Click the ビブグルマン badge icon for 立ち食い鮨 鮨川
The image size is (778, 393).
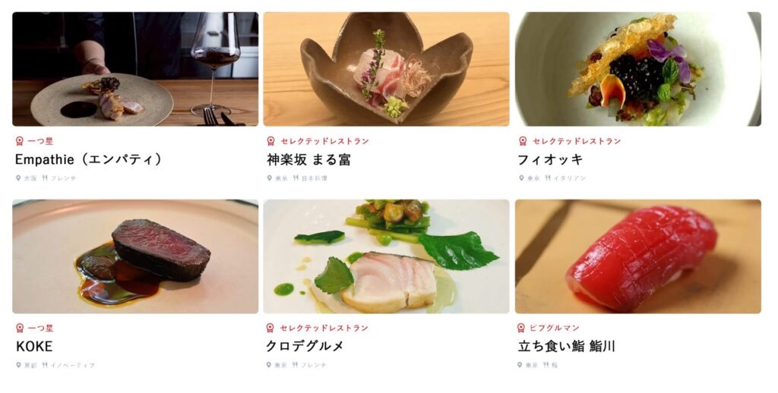click(521, 328)
